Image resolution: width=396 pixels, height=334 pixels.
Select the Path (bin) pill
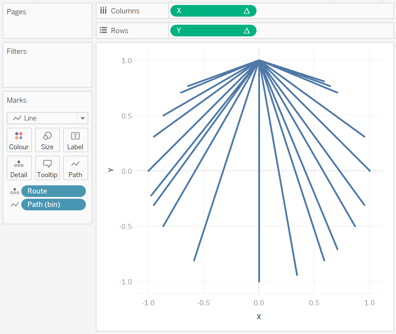[54, 205]
